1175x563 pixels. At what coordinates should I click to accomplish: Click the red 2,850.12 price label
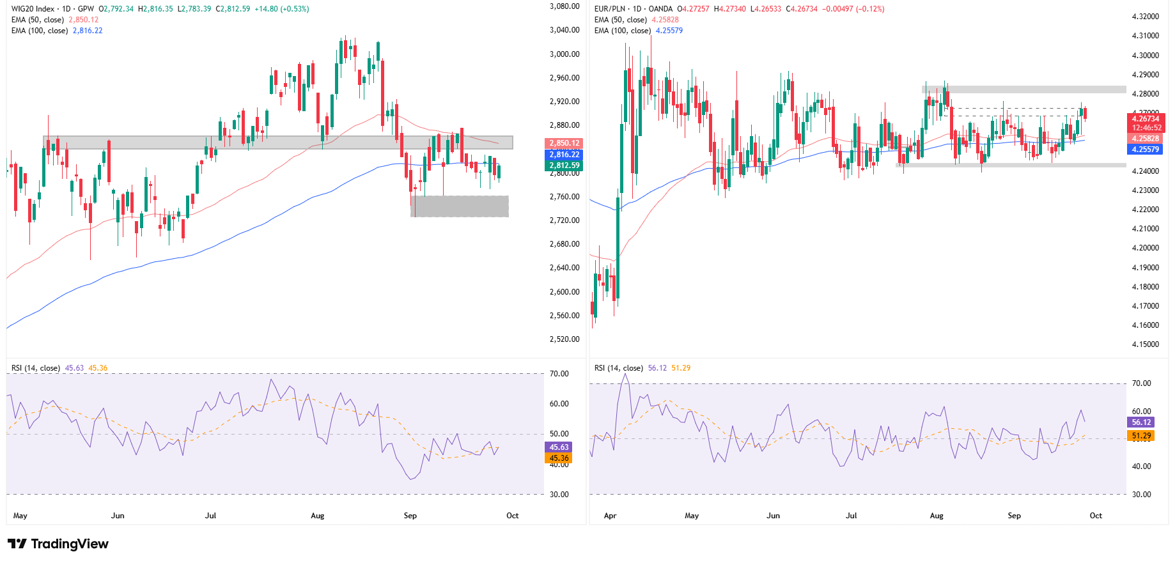point(564,143)
